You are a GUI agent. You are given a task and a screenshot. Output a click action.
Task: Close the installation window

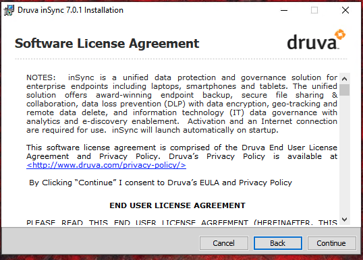coord(345,10)
